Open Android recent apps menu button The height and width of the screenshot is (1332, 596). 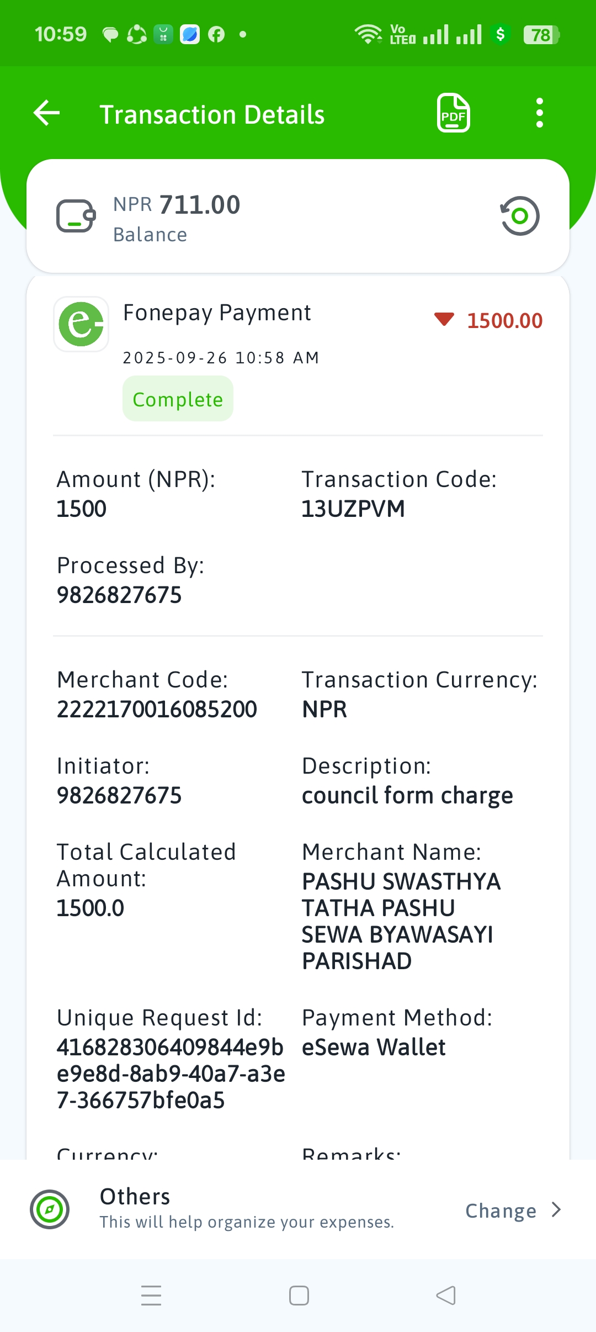(x=151, y=1296)
